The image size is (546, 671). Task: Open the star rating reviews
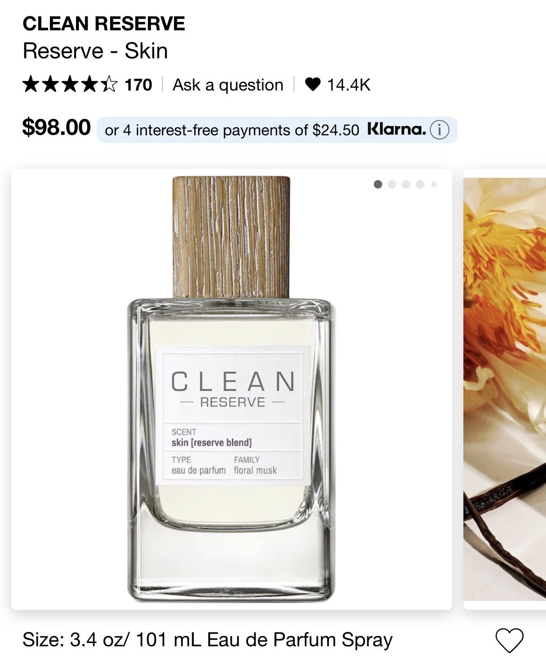pyautogui.click(x=70, y=84)
